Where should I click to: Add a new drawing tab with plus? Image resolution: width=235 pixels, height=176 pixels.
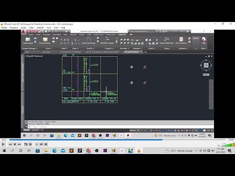(x=145, y=52)
